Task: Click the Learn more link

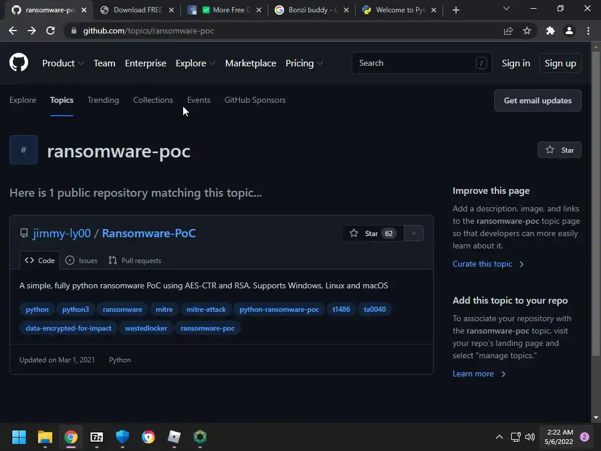Action: click(x=479, y=374)
